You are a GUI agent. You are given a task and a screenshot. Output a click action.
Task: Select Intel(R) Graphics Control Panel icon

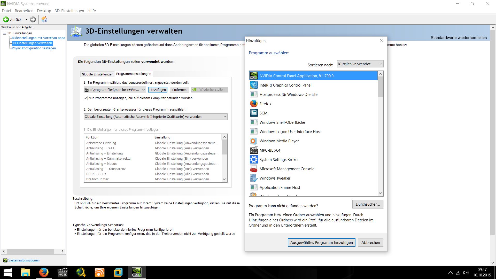pyautogui.click(x=254, y=85)
